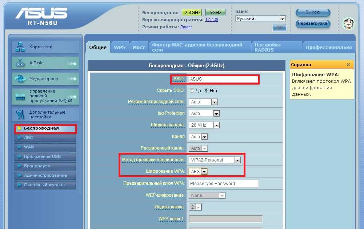Click the Ширина канала label
The image size is (364, 229).
point(168,125)
